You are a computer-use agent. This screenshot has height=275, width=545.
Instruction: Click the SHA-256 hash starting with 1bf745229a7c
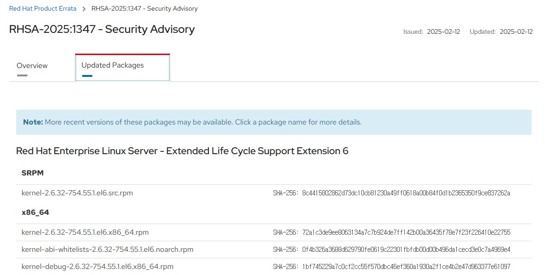(406, 267)
